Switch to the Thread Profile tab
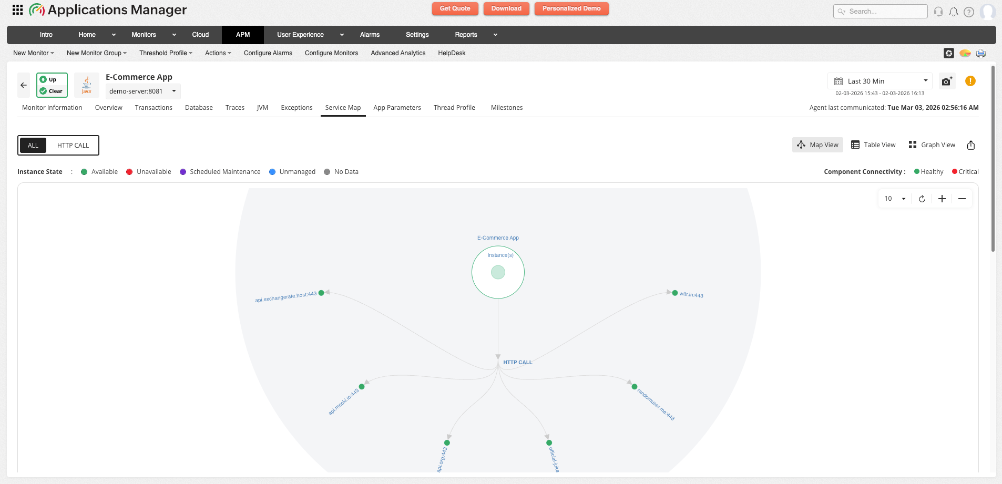 [x=454, y=108]
